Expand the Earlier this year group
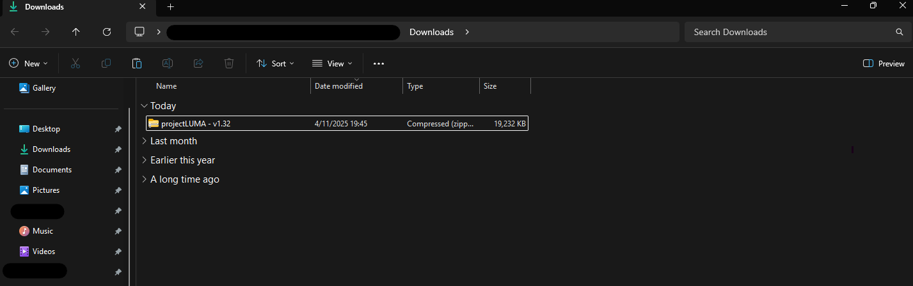This screenshot has height=286, width=913. point(144,160)
